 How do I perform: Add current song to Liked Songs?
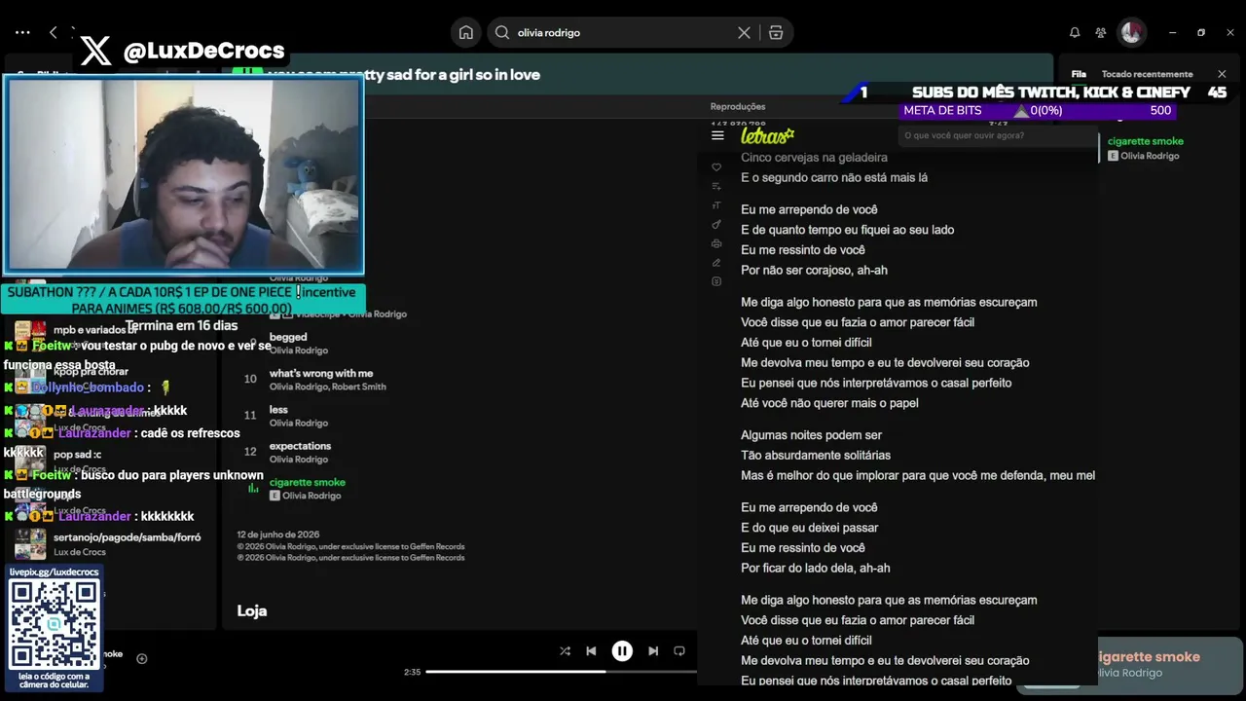pos(141,658)
